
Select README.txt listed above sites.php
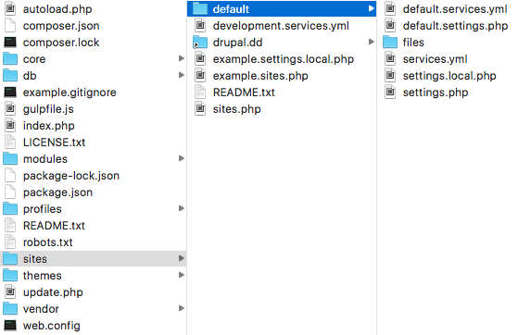[x=244, y=93]
